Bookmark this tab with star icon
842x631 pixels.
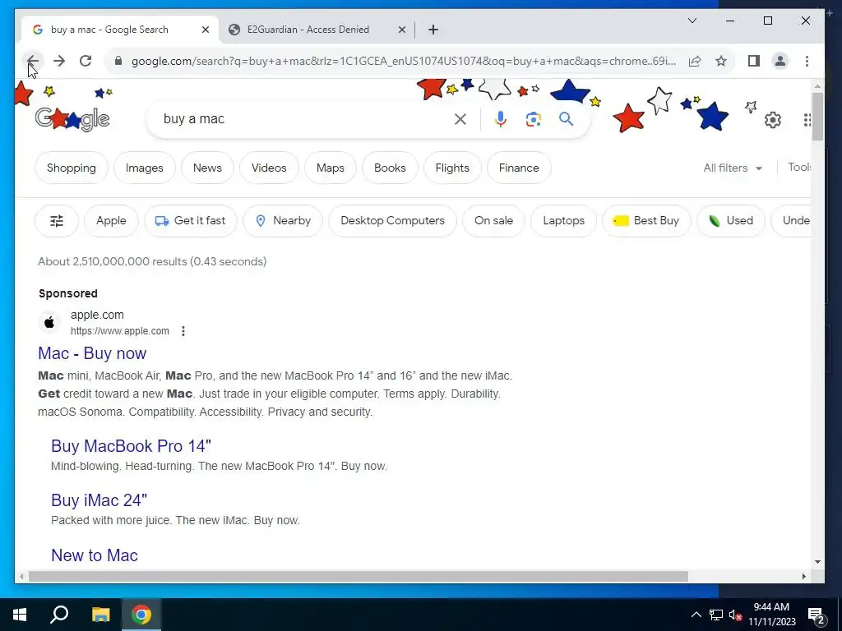[x=720, y=61]
